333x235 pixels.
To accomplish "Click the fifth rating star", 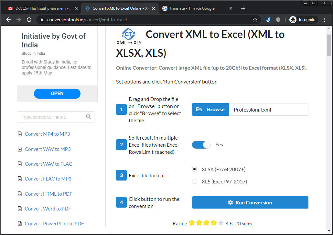I will tap(221, 222).
